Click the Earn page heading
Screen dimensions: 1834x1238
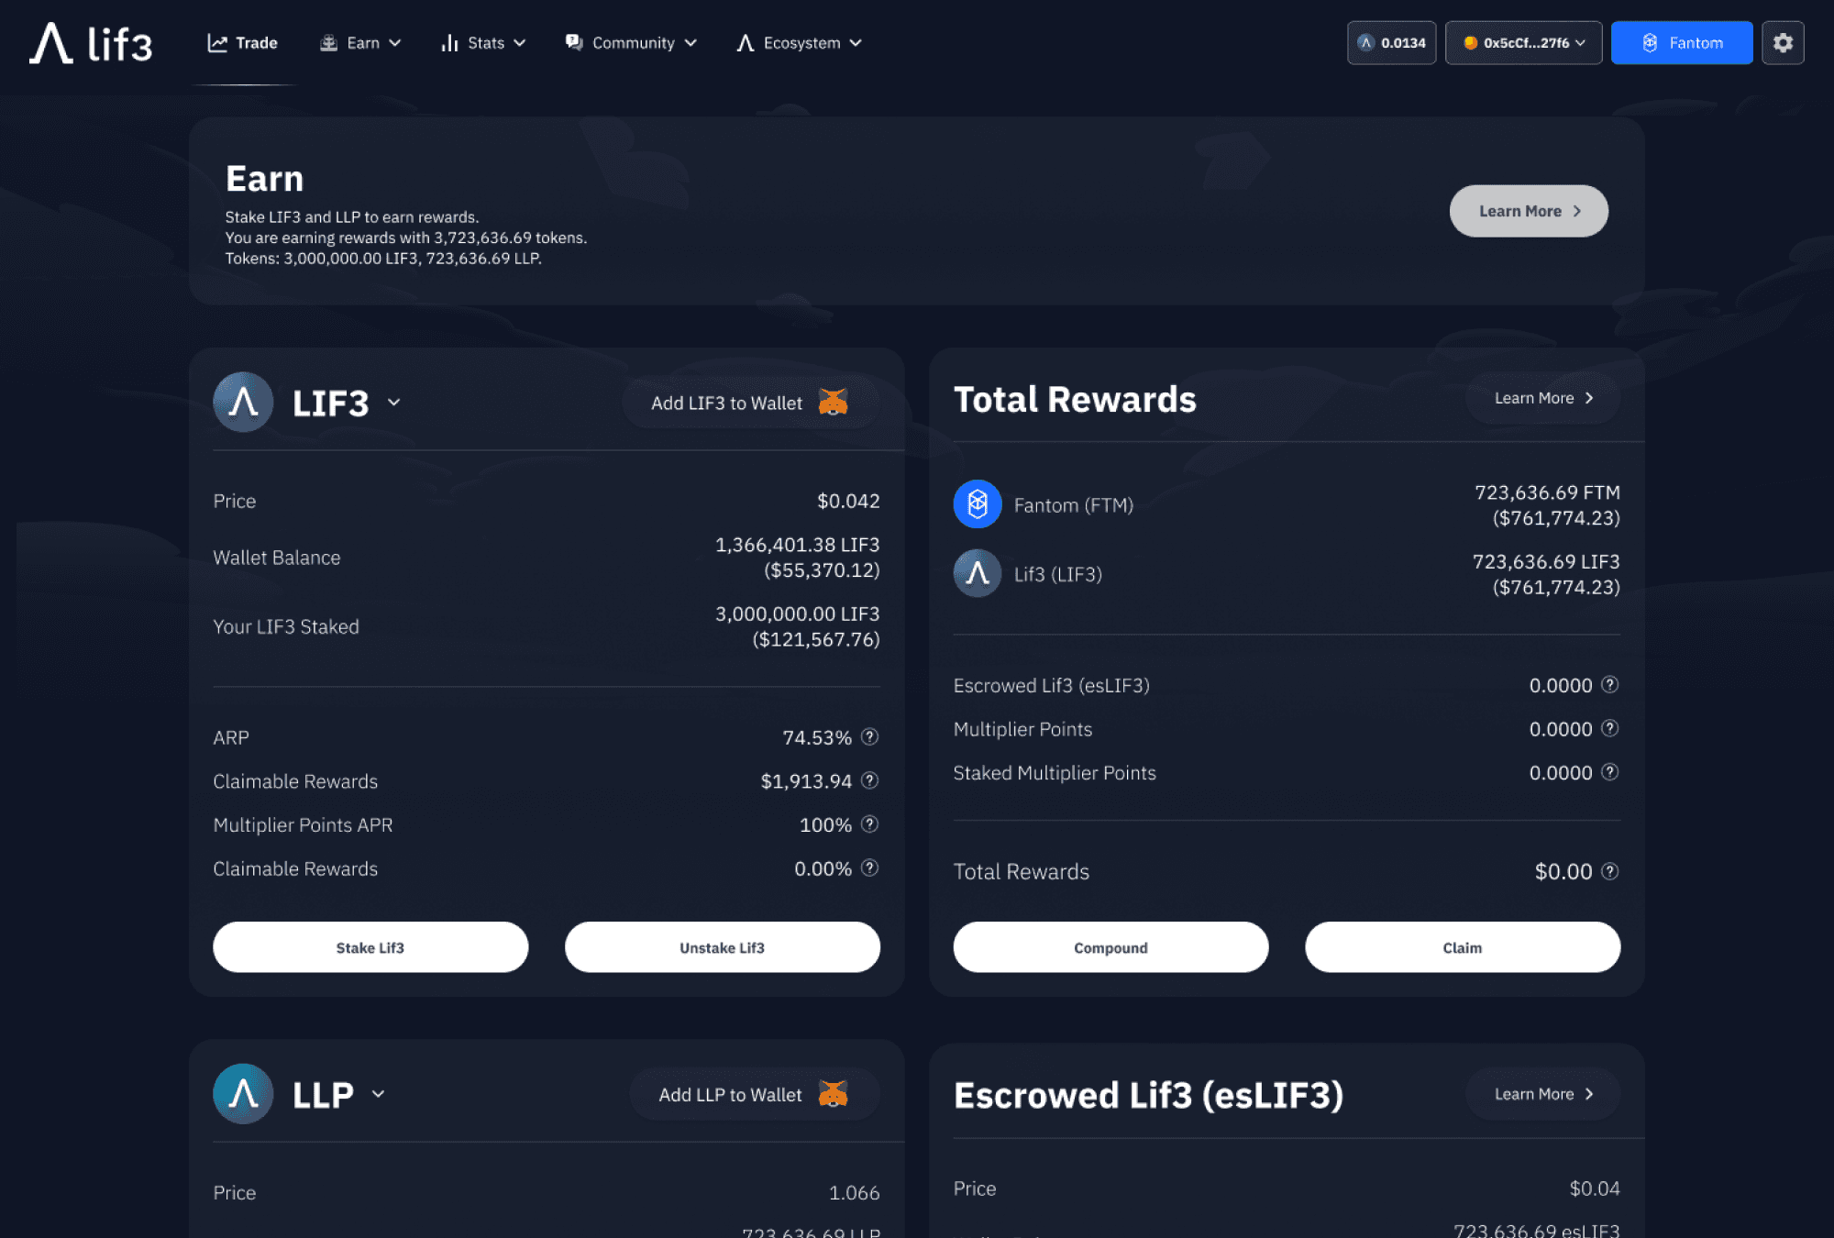[x=264, y=179]
